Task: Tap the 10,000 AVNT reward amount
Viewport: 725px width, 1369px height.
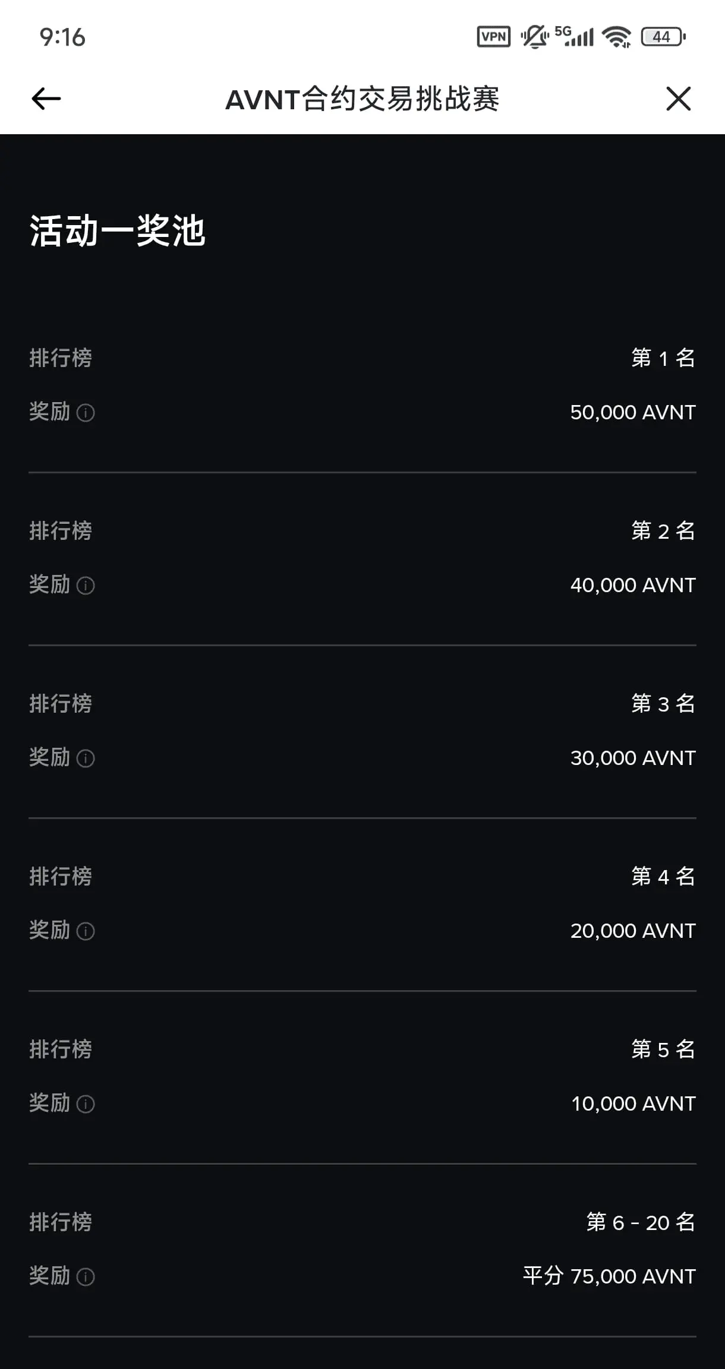Action: (x=633, y=1104)
